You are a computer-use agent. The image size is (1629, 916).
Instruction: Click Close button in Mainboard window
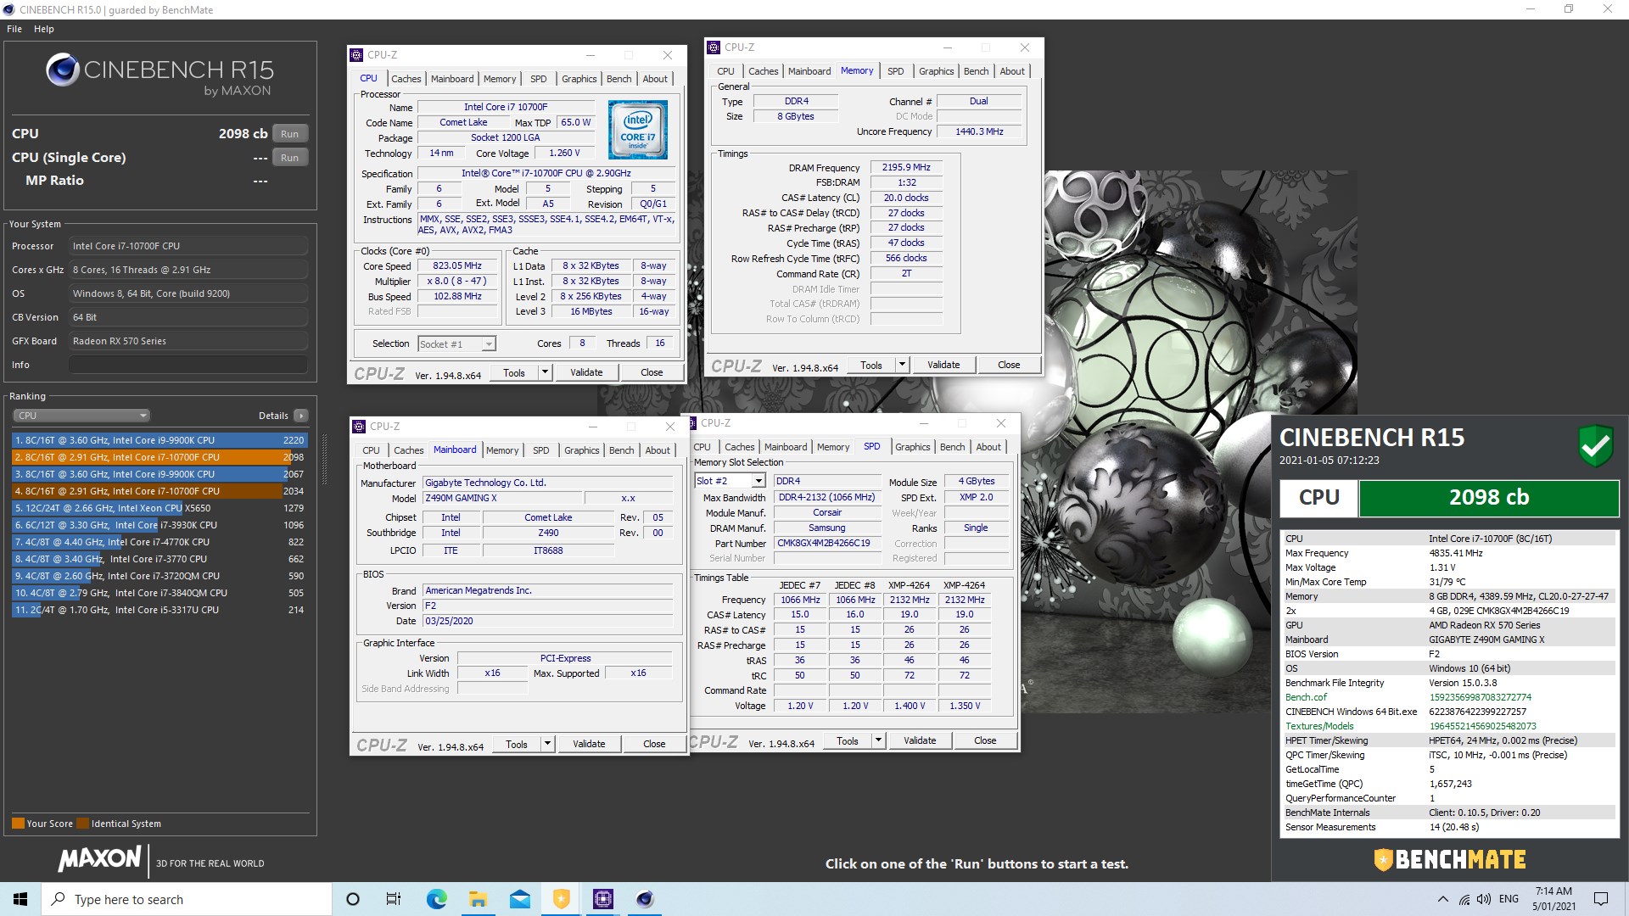[x=654, y=744]
